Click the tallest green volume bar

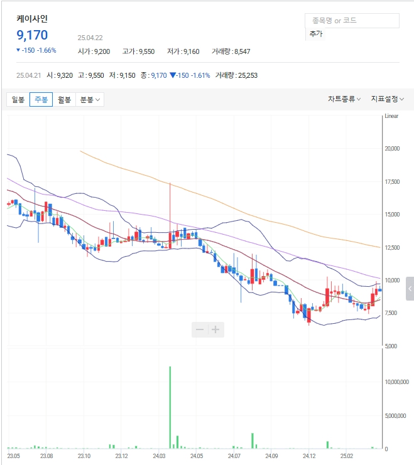170,407
